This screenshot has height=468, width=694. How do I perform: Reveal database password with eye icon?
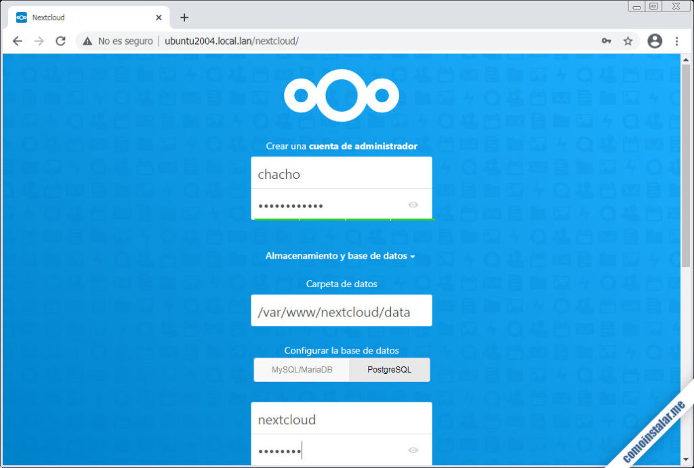(413, 450)
